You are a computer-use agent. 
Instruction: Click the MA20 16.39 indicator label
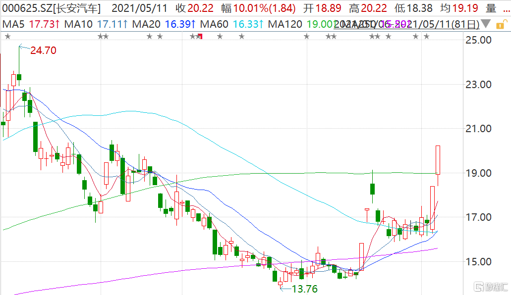pyautogui.click(x=164, y=24)
